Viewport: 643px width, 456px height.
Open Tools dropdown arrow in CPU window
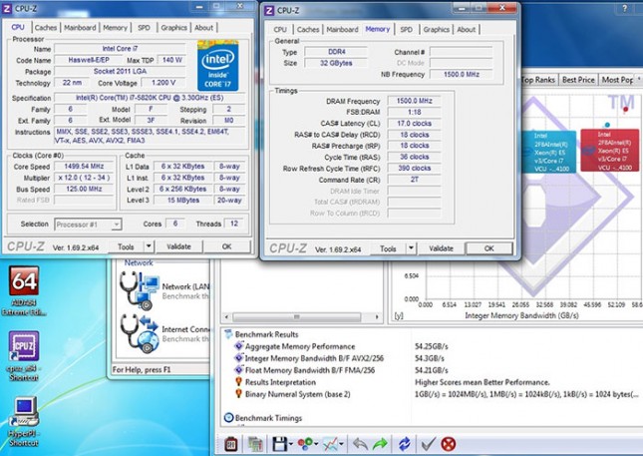coord(149,246)
